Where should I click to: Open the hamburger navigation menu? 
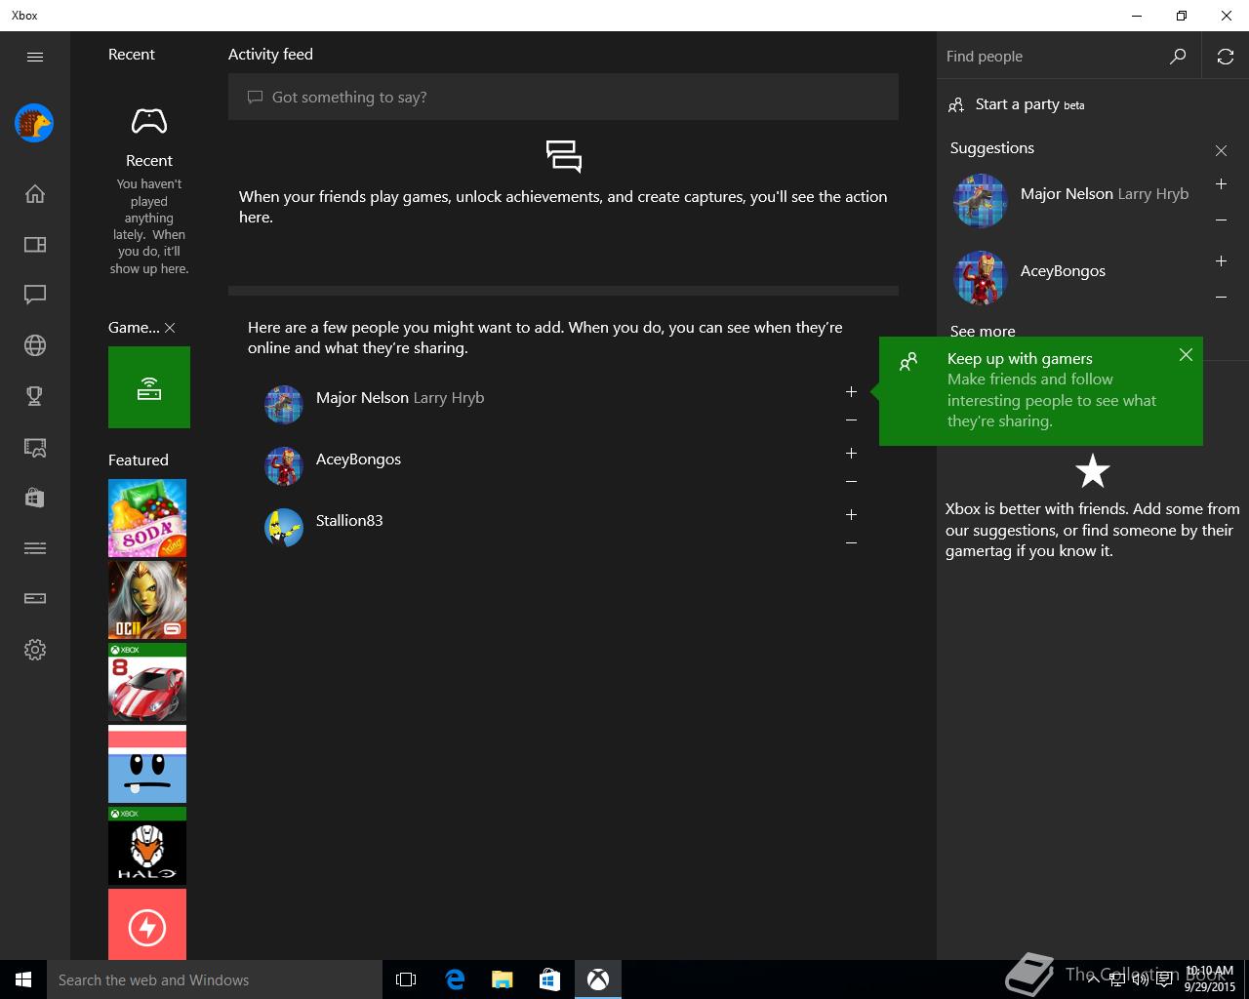tap(35, 57)
